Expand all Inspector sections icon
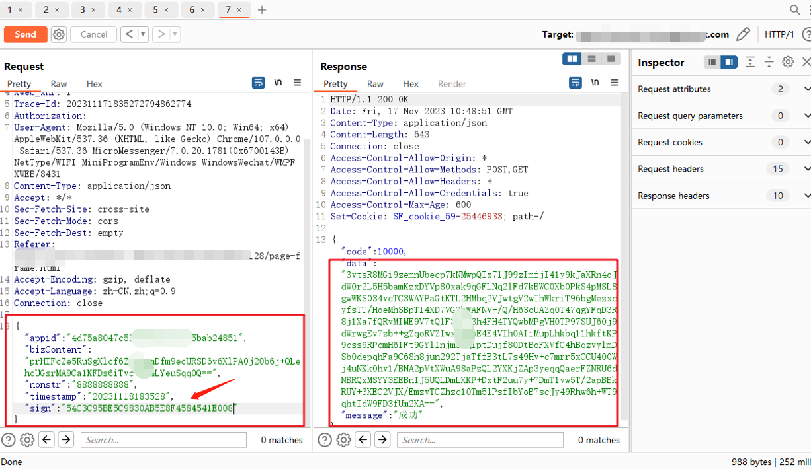The image size is (811, 469). pos(750,62)
